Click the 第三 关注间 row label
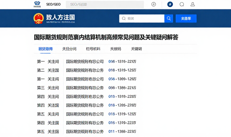231x137 pixels. coord(48,88)
